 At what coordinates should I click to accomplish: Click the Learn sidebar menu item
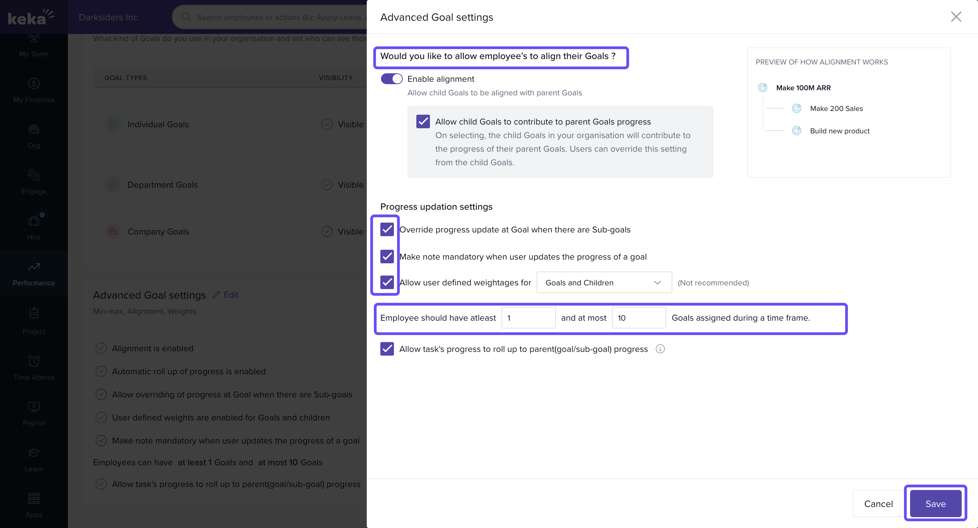coord(34,459)
